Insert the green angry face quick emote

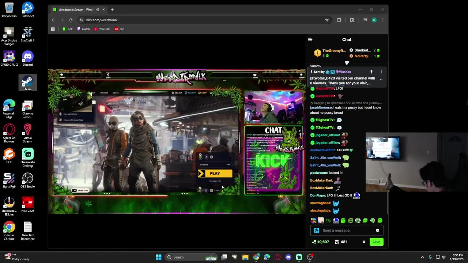point(351,220)
